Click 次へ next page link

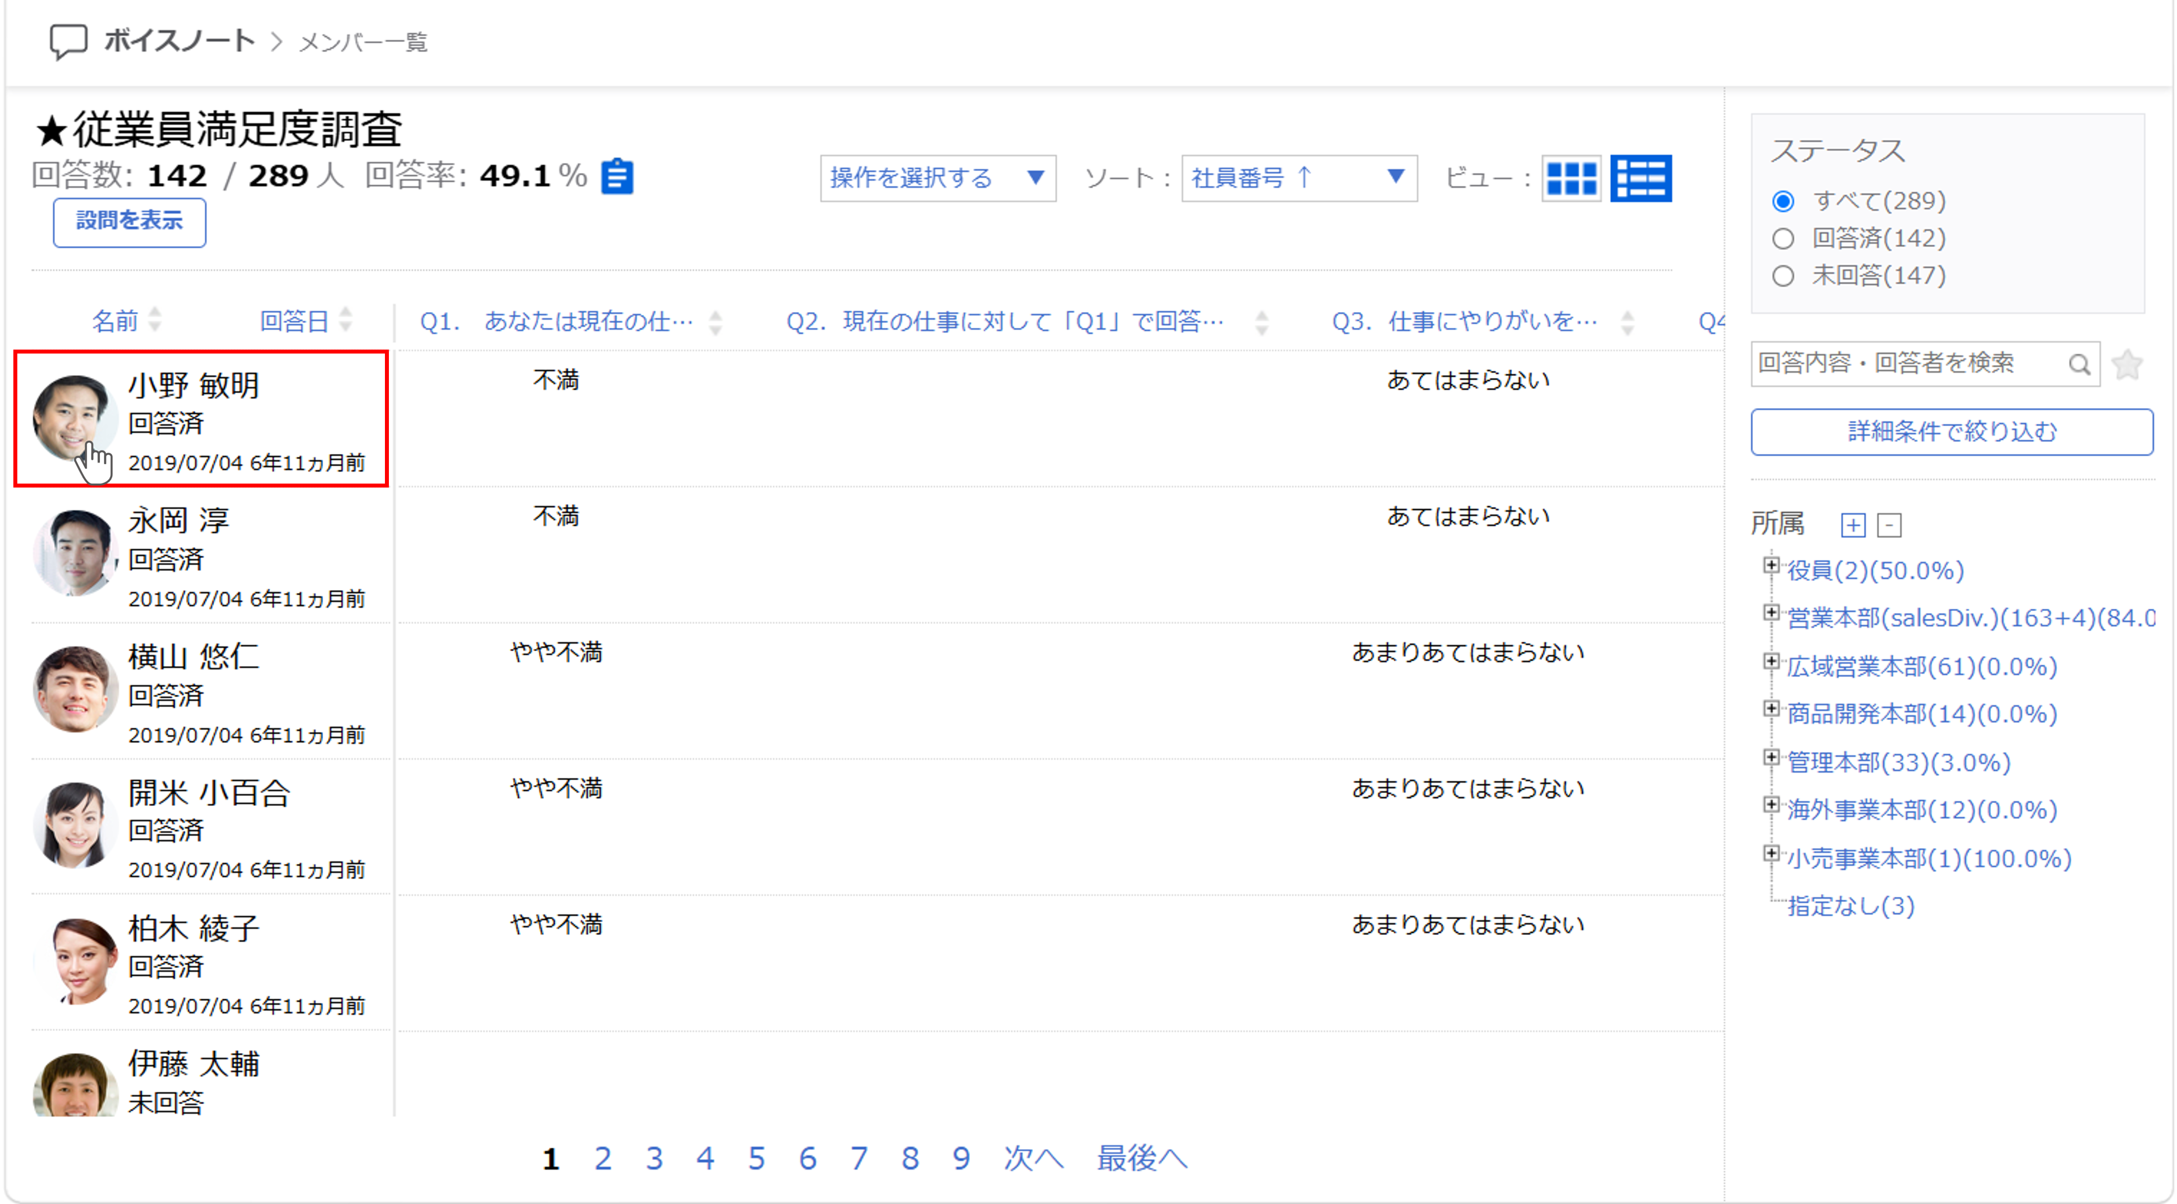click(x=1033, y=1159)
